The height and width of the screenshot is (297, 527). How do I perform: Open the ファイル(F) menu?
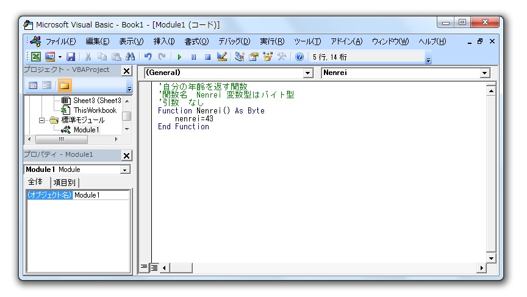(61, 41)
